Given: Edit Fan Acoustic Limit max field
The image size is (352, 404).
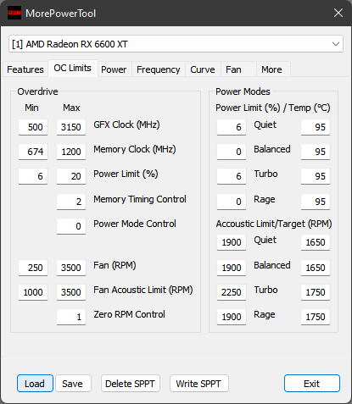Looking at the screenshot, I should (x=71, y=292).
